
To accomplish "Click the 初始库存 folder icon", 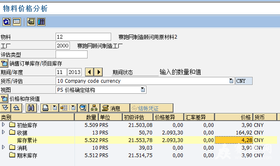I will click(x=12, y=125).
